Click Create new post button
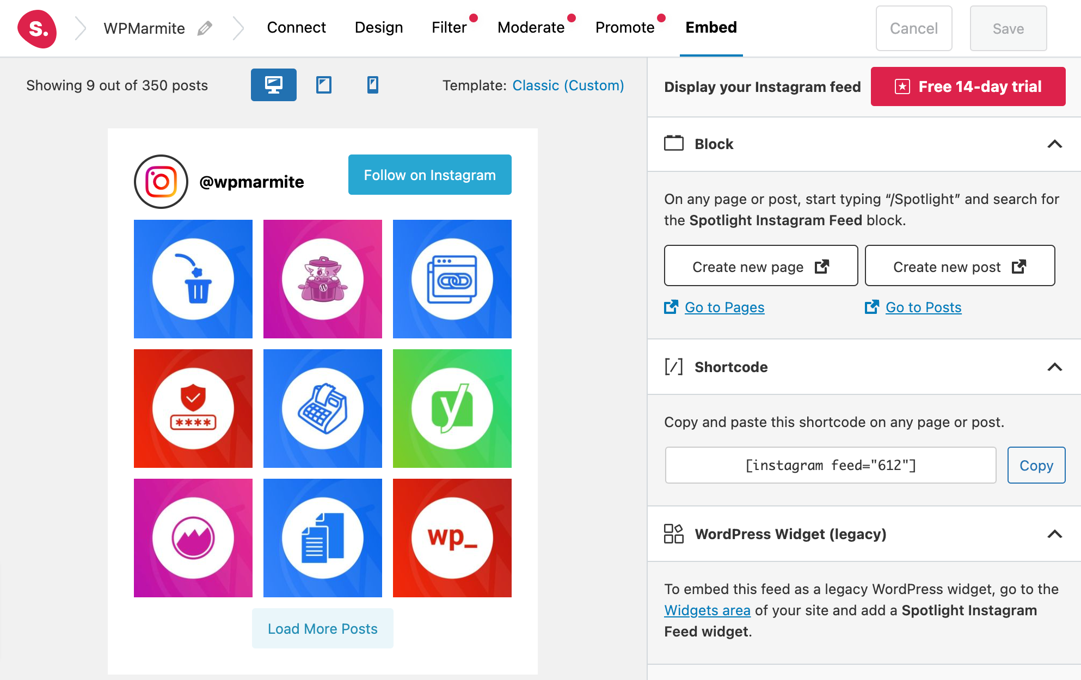Screen dimensions: 1081x680 pos(960,266)
